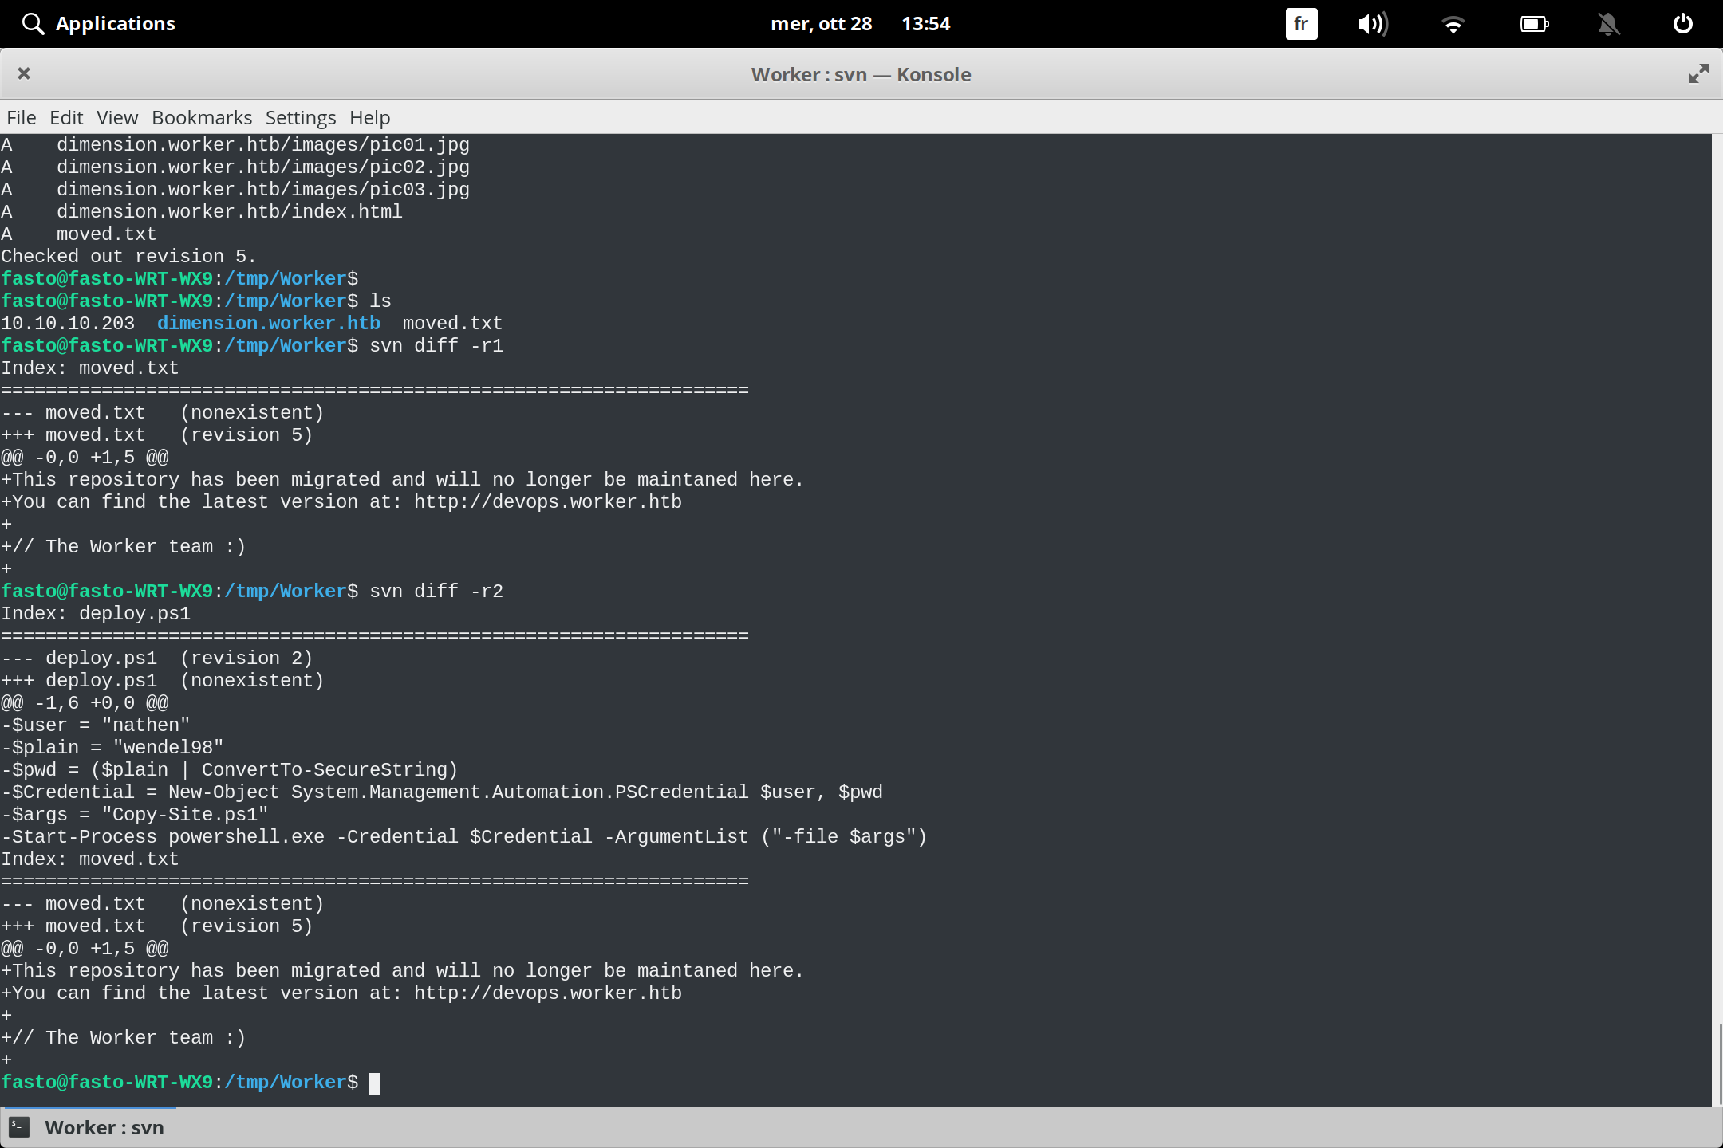
Task: Open the Bookmarks menu
Action: 201,117
